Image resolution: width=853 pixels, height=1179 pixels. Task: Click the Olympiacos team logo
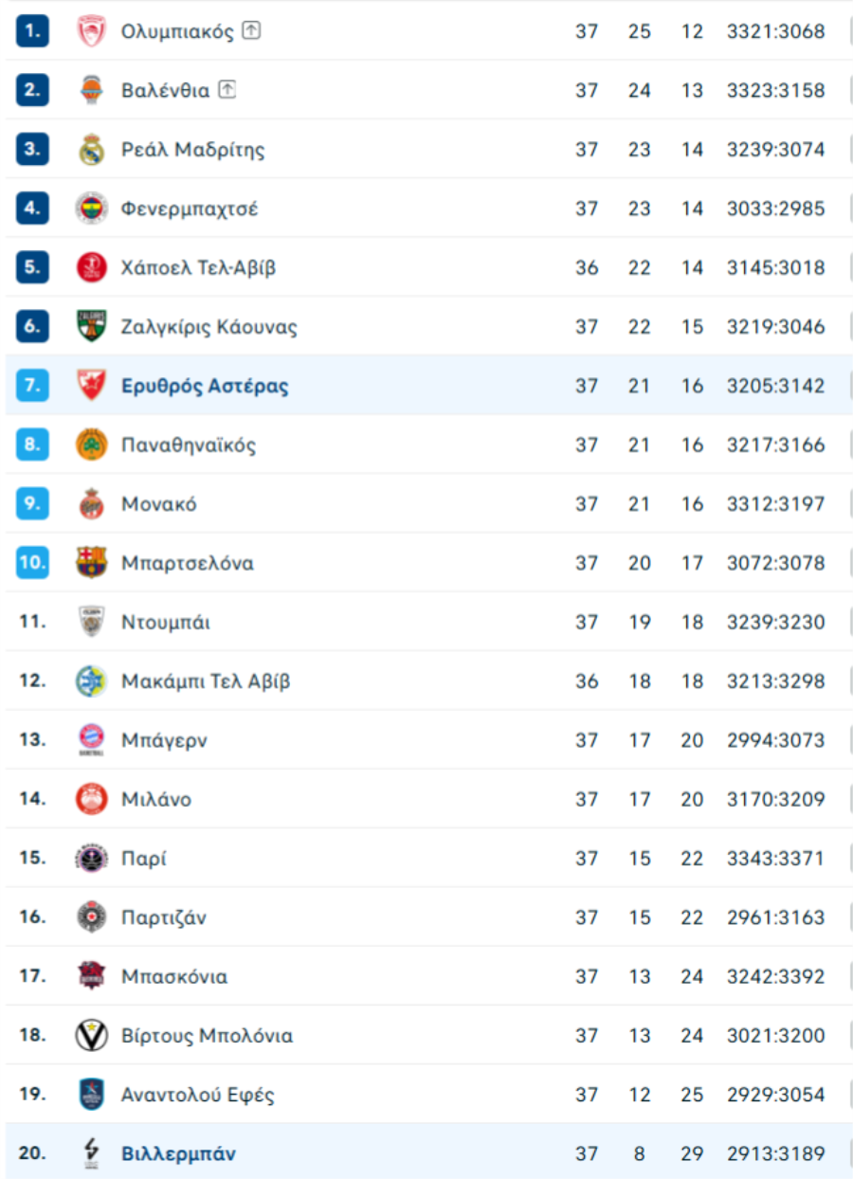click(x=92, y=31)
